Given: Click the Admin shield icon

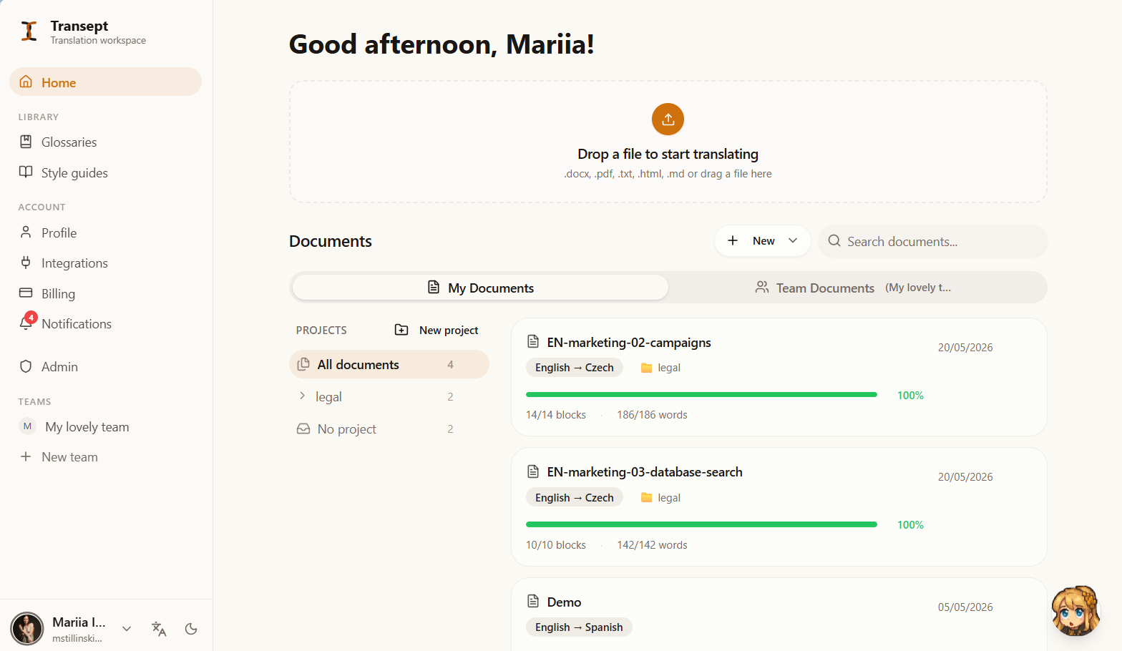Looking at the screenshot, I should (x=26, y=366).
